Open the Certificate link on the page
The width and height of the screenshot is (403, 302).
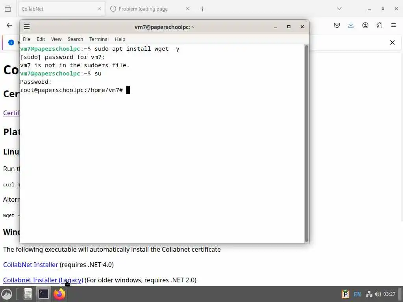11,113
